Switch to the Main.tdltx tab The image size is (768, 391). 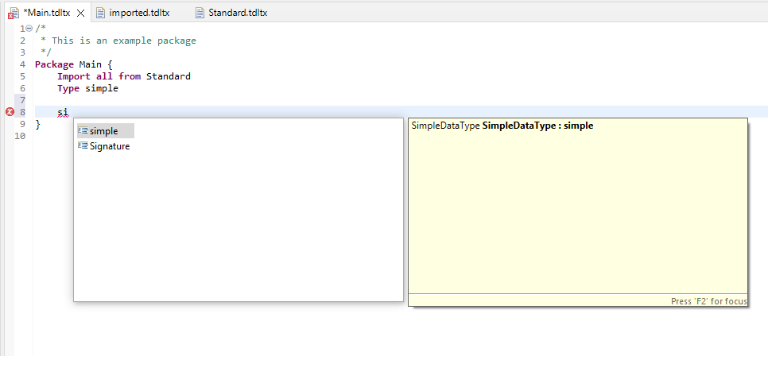47,13
